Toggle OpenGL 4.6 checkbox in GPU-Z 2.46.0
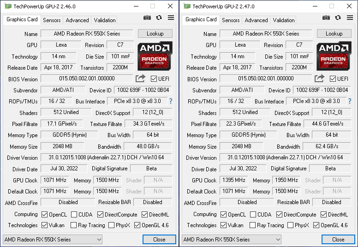This screenshot has width=358, height=247. pyautogui.click(x=137, y=225)
